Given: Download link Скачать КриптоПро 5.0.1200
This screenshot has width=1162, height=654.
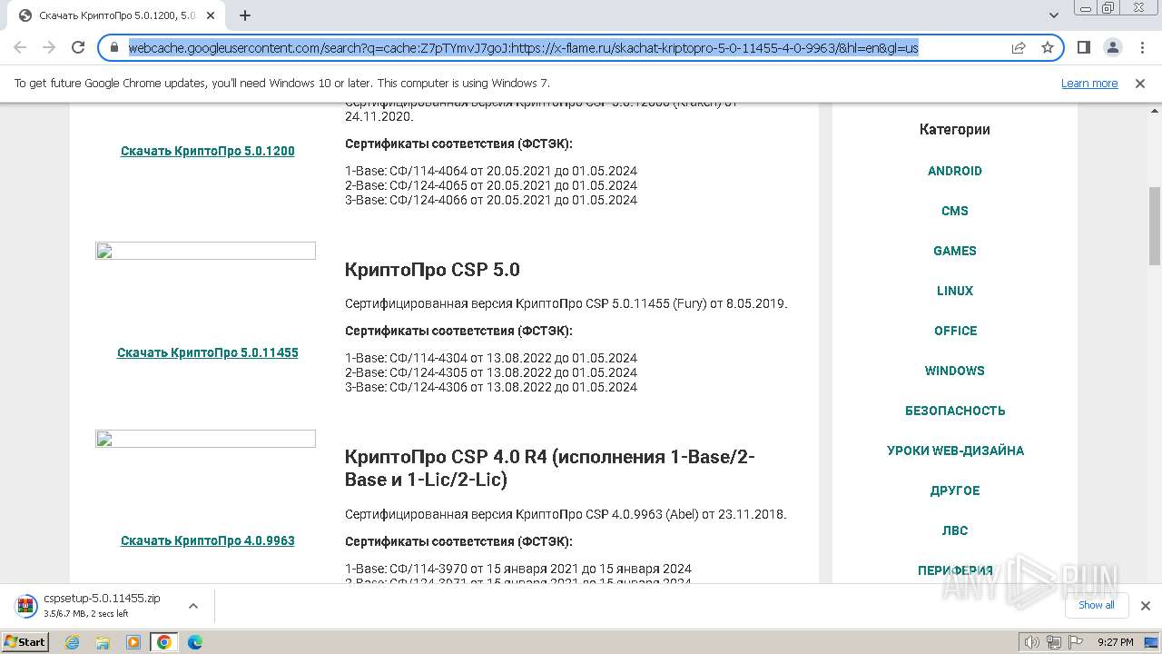Looking at the screenshot, I should click(208, 151).
